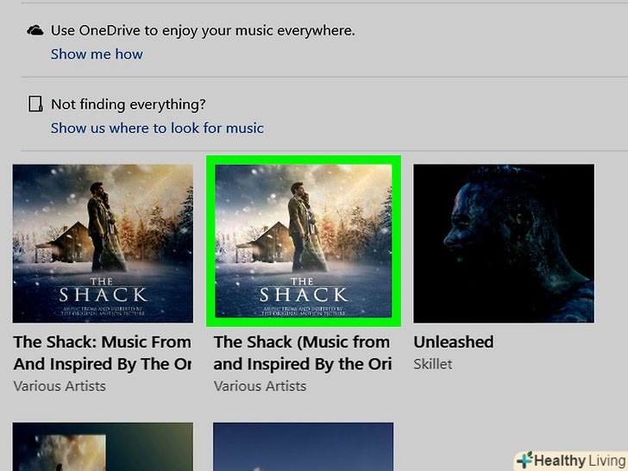628x471 pixels.
Task: Open the 'Show me how' link
Action: (x=97, y=54)
